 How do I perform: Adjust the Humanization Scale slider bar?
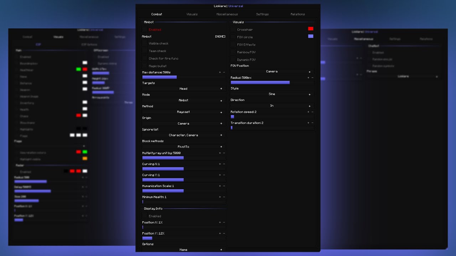coord(184,191)
